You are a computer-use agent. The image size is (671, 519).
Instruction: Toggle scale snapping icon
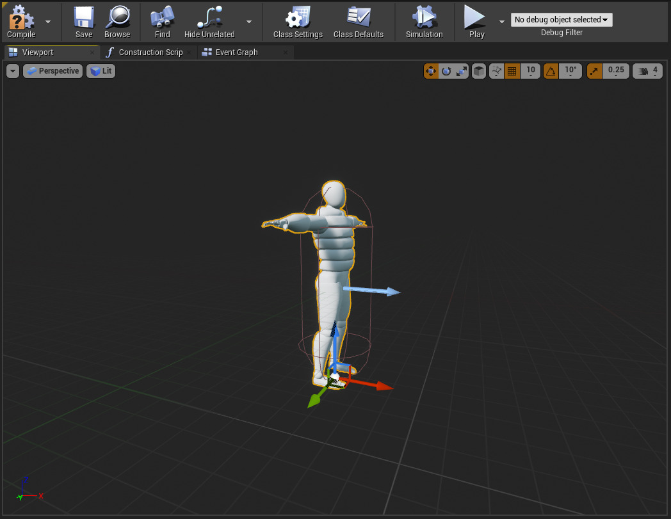coord(595,71)
